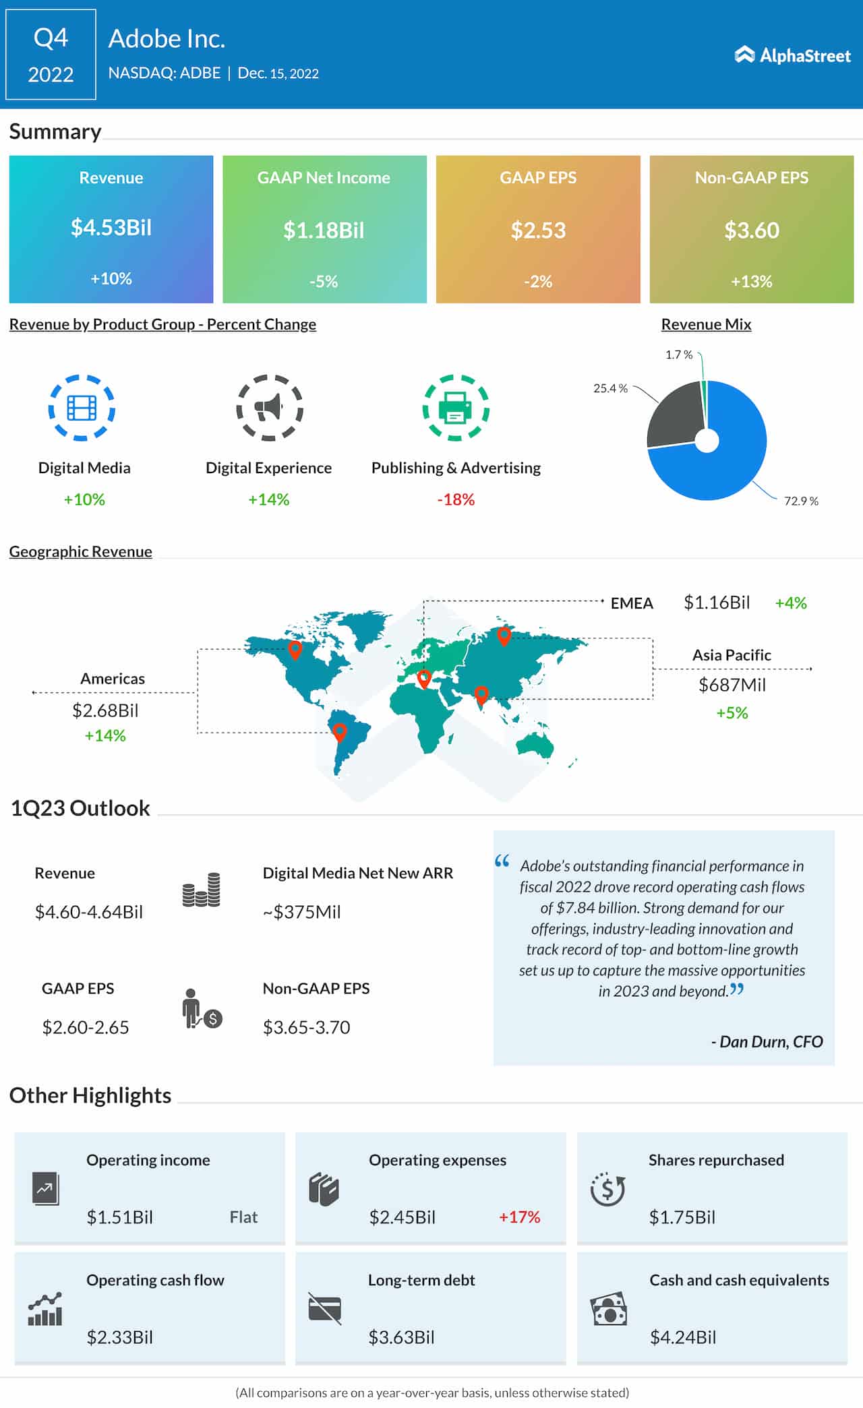Select the '$4.60-4.64Bil' outlook revenue

(89, 912)
